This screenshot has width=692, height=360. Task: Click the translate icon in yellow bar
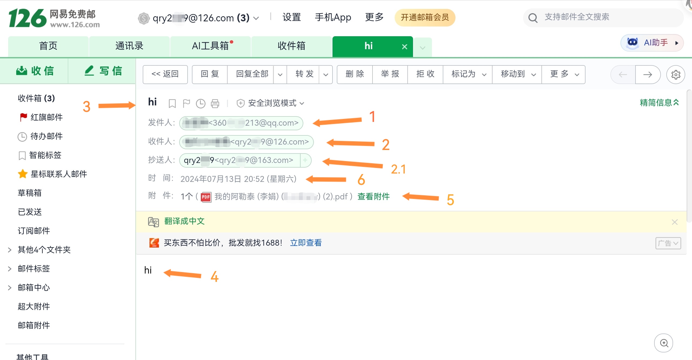click(153, 222)
